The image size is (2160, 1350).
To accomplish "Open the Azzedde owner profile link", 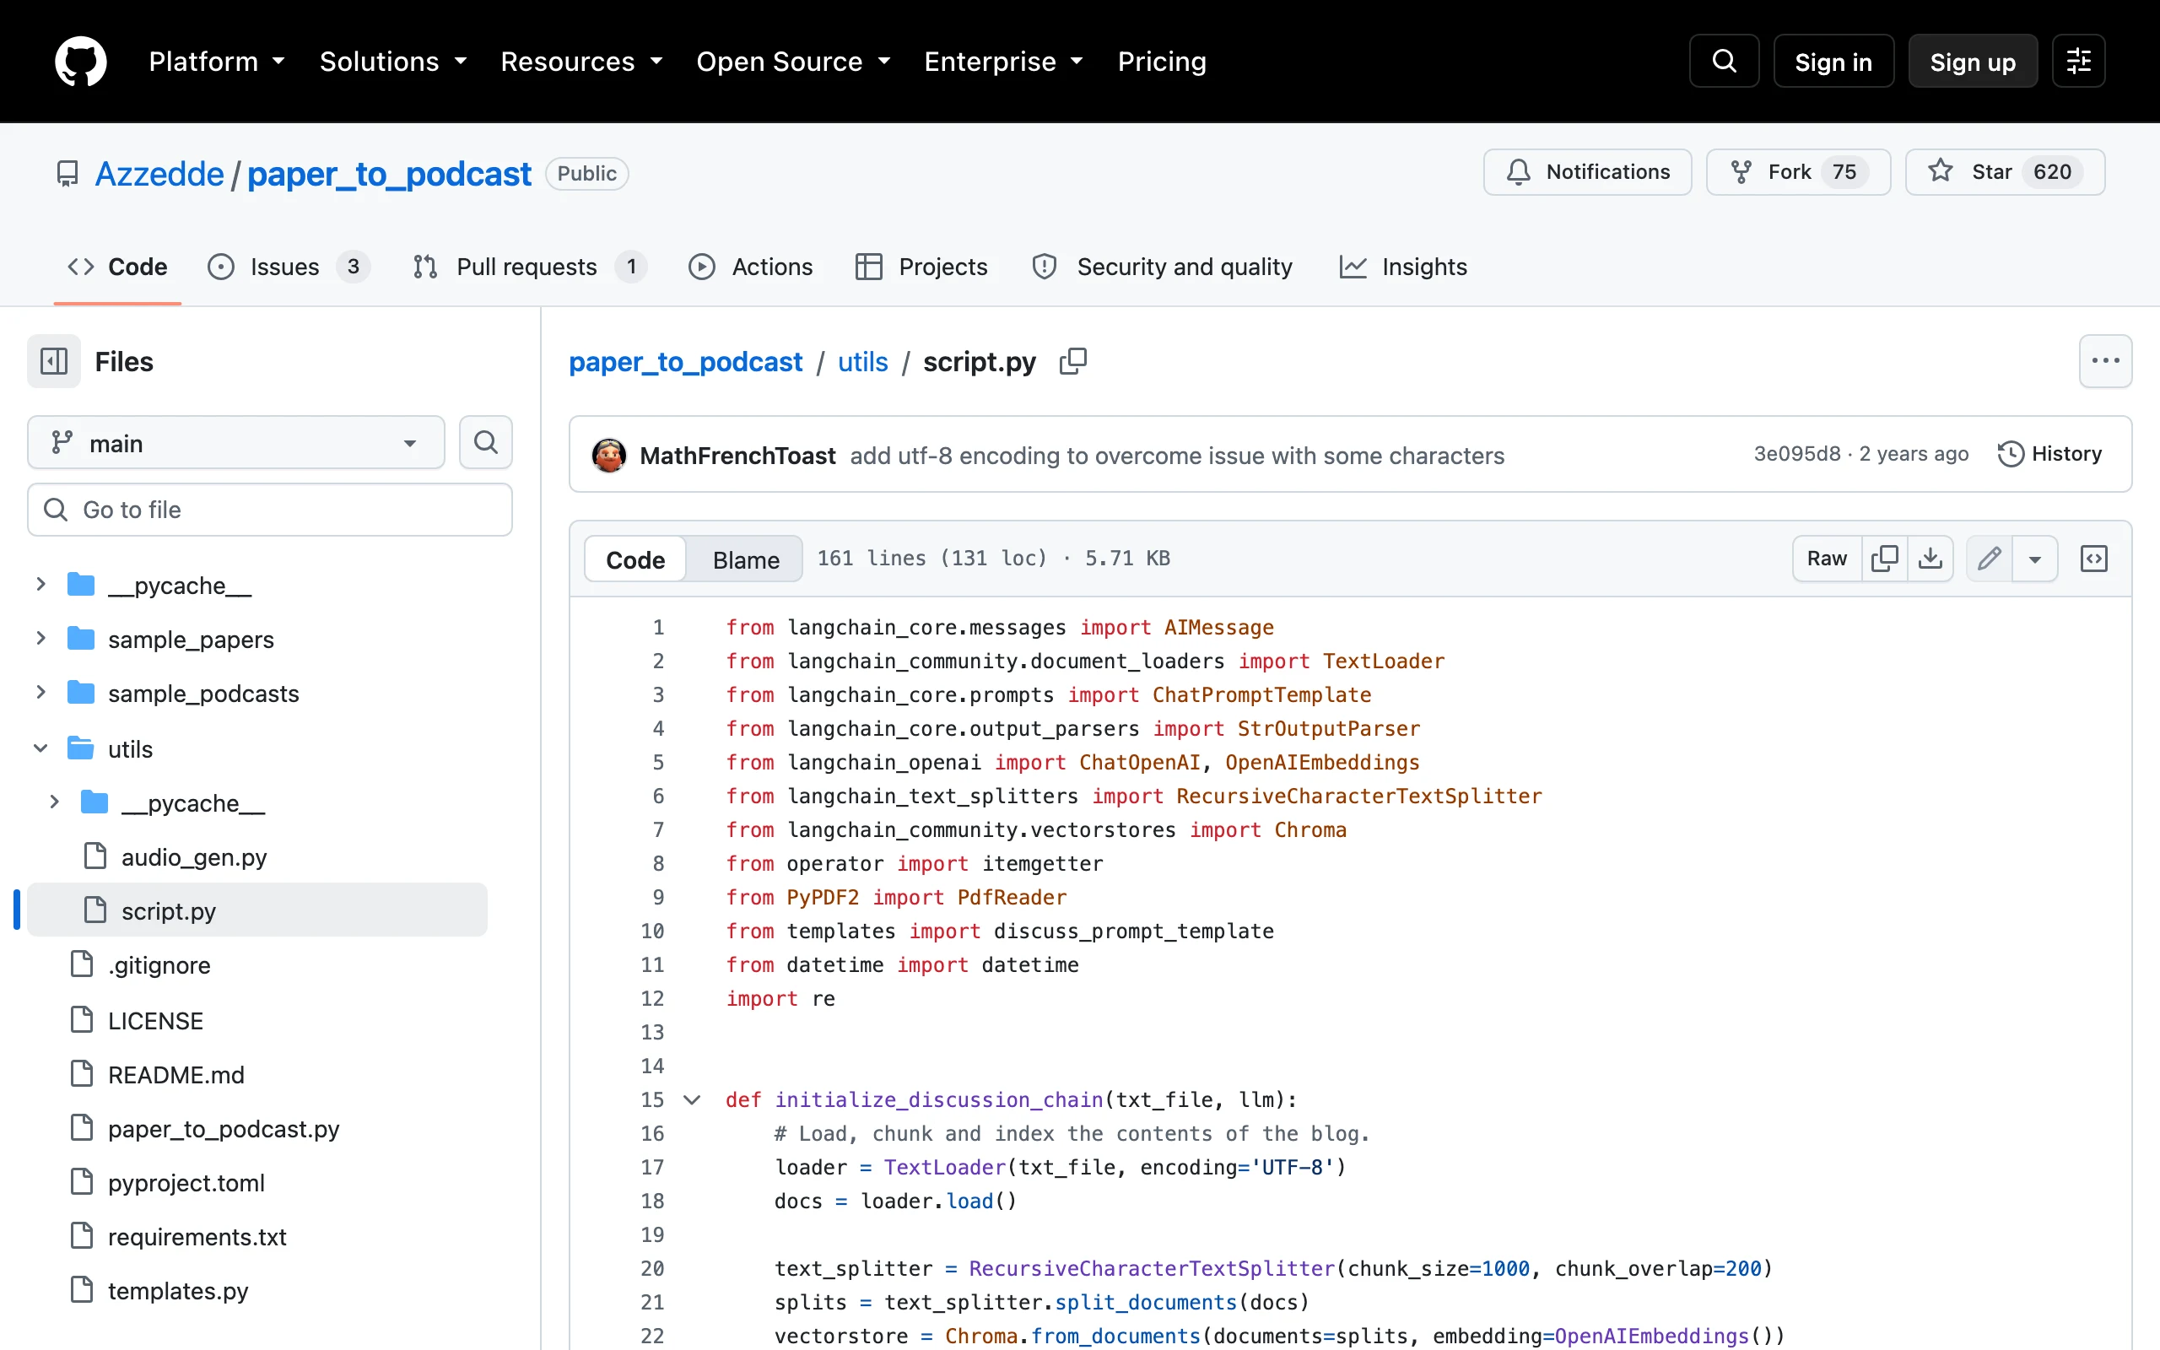I will point(159,174).
